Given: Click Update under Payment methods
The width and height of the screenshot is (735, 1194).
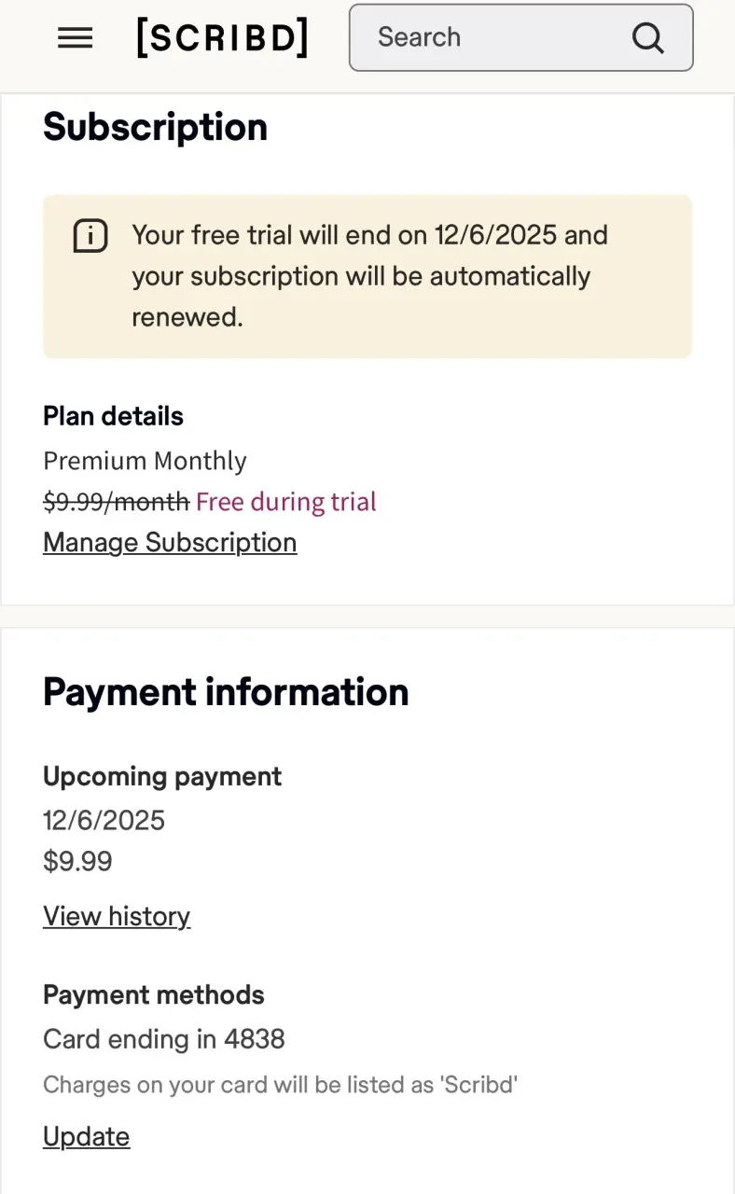Looking at the screenshot, I should click(x=86, y=1136).
